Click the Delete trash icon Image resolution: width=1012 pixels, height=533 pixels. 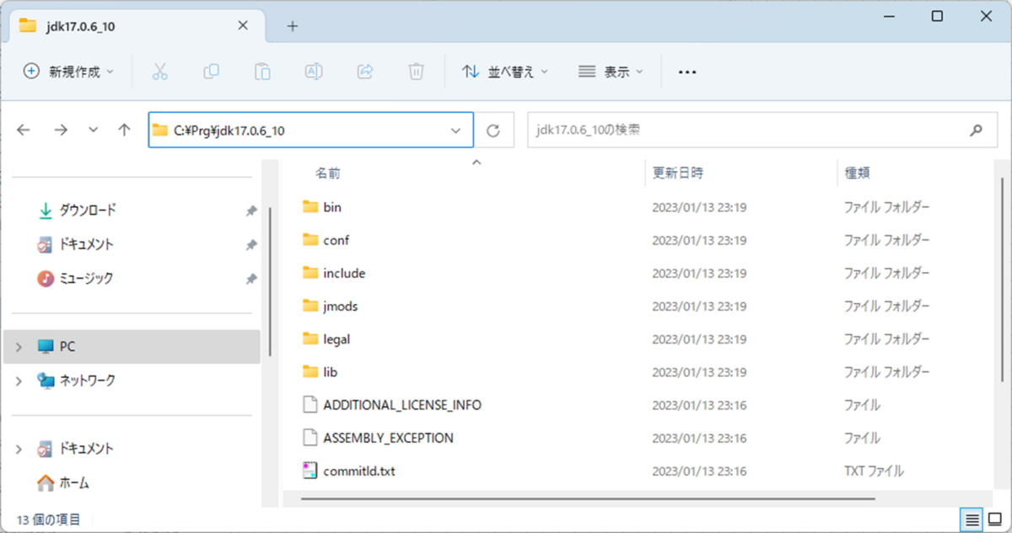coord(416,72)
